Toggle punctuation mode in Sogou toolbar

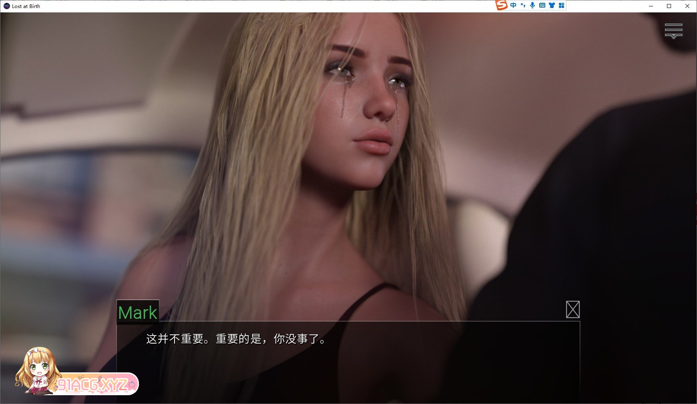pyautogui.click(x=523, y=5)
